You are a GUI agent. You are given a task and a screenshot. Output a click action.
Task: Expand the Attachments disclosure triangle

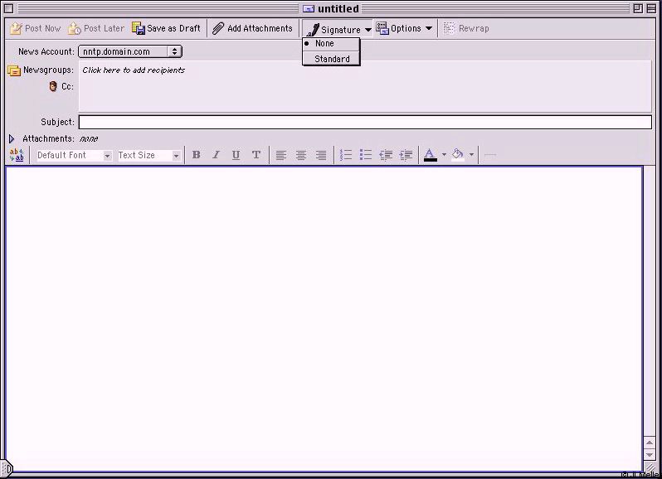click(12, 138)
